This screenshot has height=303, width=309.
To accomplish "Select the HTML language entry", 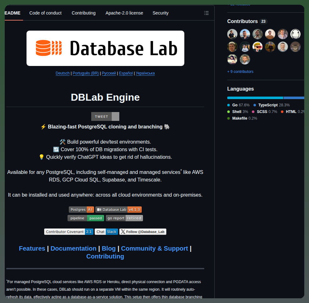I will [x=293, y=112].
